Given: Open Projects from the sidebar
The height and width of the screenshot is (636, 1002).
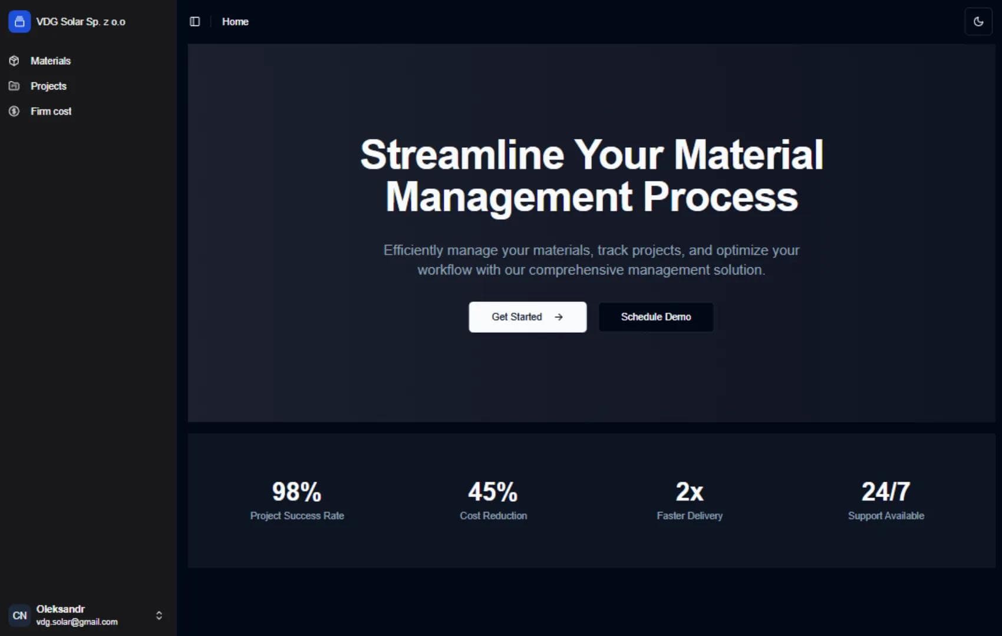Looking at the screenshot, I should [x=48, y=86].
